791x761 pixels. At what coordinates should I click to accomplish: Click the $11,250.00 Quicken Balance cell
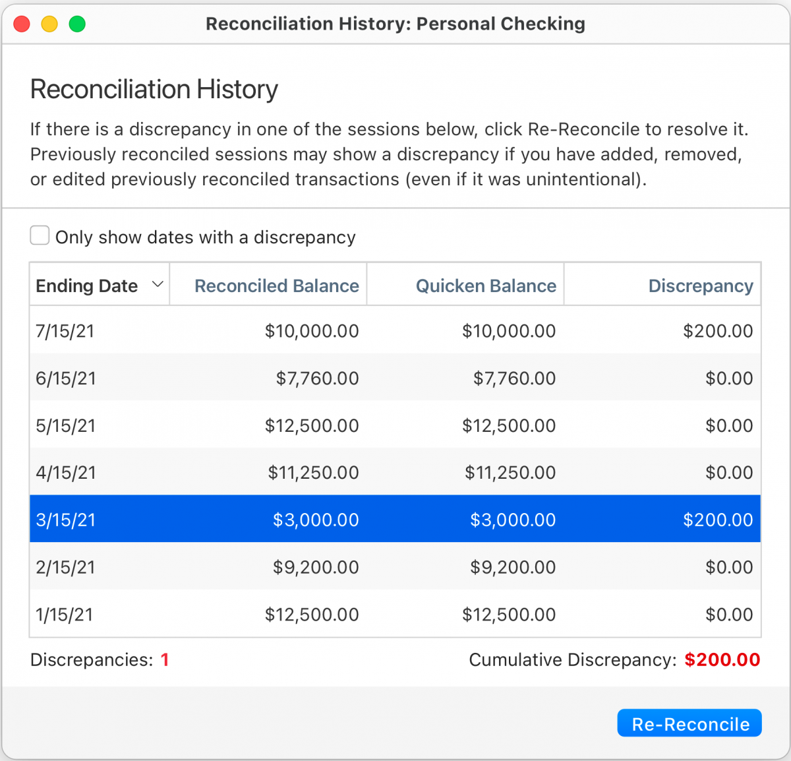tap(510, 472)
